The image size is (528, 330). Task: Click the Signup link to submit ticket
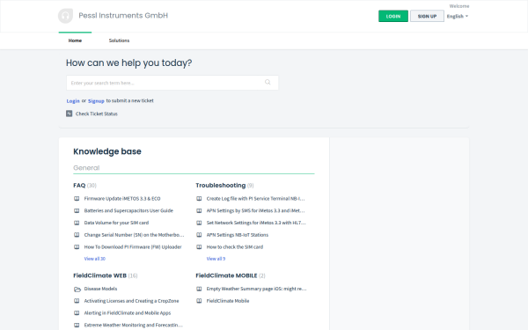tap(96, 100)
